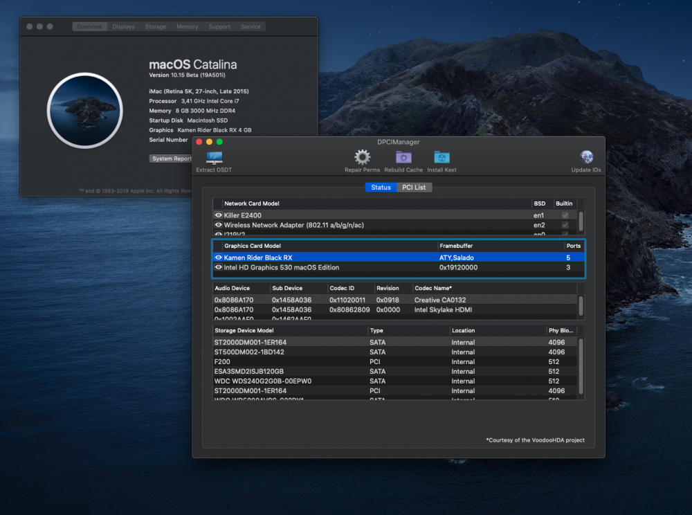The width and height of the screenshot is (692, 515).
Task: Toggle eye icon for Killer E2400
Action: coord(219,215)
